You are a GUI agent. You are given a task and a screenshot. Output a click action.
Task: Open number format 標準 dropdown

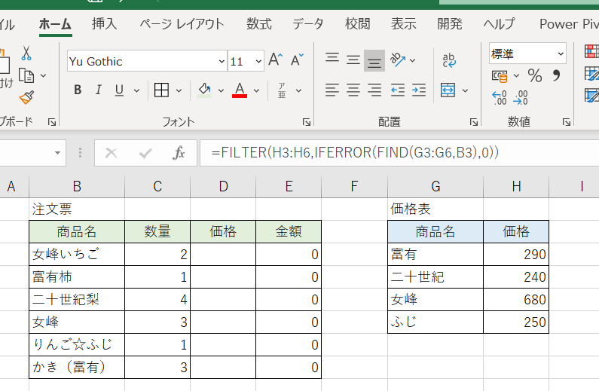(561, 53)
